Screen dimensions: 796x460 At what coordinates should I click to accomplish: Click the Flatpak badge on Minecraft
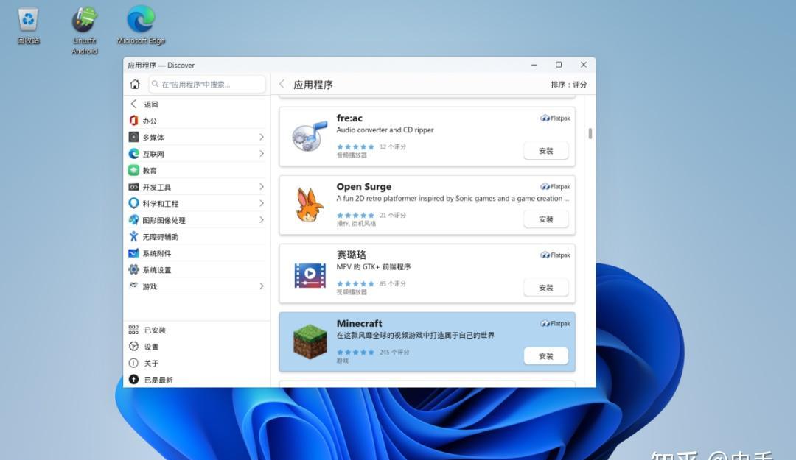[x=555, y=324]
